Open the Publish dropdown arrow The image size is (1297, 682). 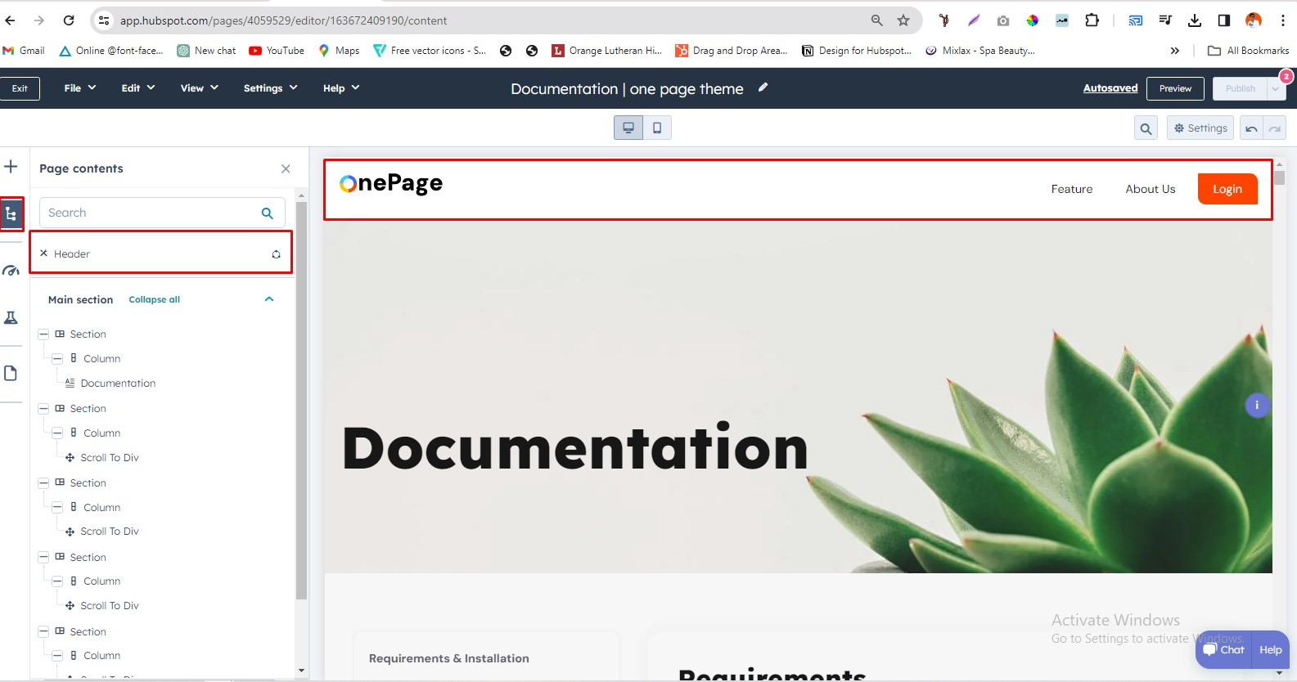[x=1276, y=88]
